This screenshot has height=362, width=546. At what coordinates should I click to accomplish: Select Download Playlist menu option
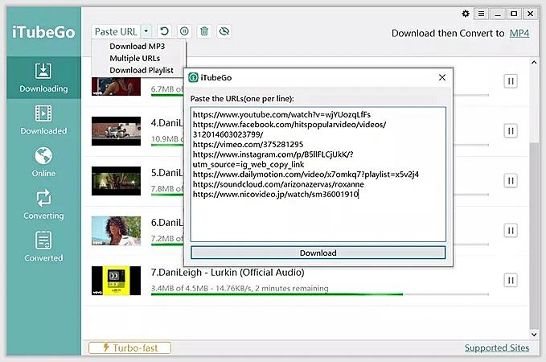pos(142,70)
